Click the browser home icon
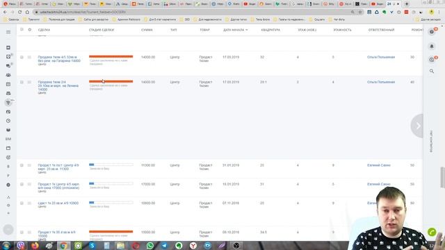This screenshot has height=250, width=445. [x=27, y=12]
